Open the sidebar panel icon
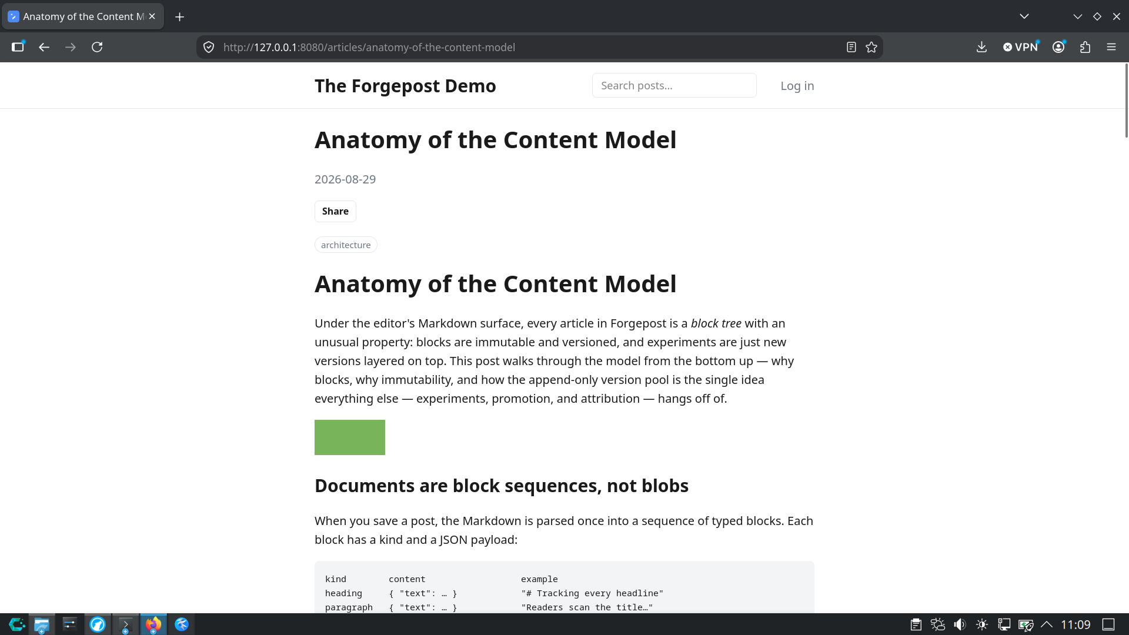Viewport: 1129px width, 635px height. tap(18, 47)
